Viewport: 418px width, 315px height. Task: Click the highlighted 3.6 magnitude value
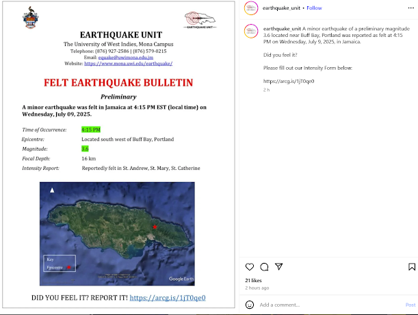pyautogui.click(x=85, y=149)
